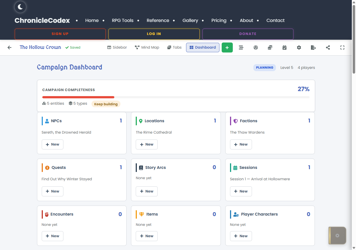This screenshot has width=356, height=250.
Task: Switch to the Sidebar view
Action: [x=117, y=47]
